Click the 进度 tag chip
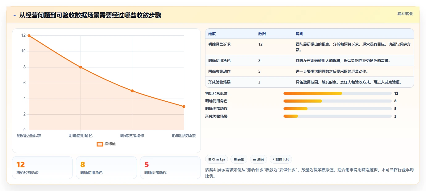 pos(258,159)
